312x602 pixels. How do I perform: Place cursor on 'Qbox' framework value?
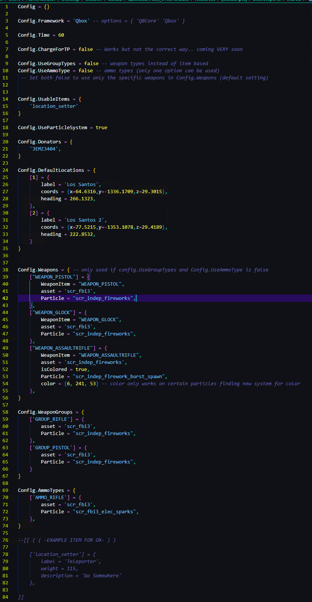pyautogui.click(x=81, y=21)
